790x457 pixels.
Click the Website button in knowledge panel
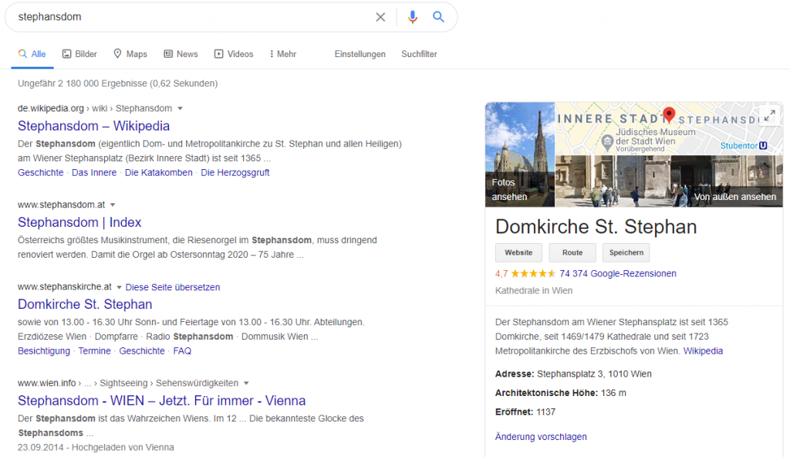(x=518, y=252)
